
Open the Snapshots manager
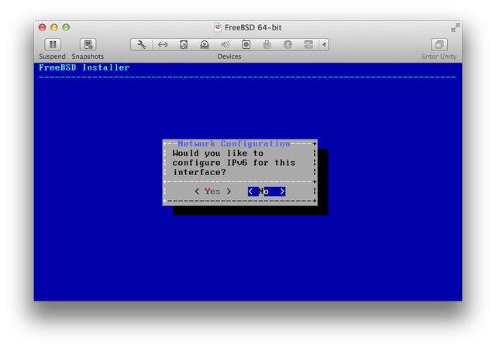point(88,45)
